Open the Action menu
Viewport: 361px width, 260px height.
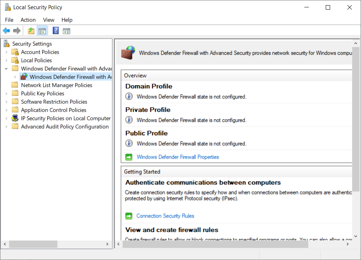[x=28, y=20]
